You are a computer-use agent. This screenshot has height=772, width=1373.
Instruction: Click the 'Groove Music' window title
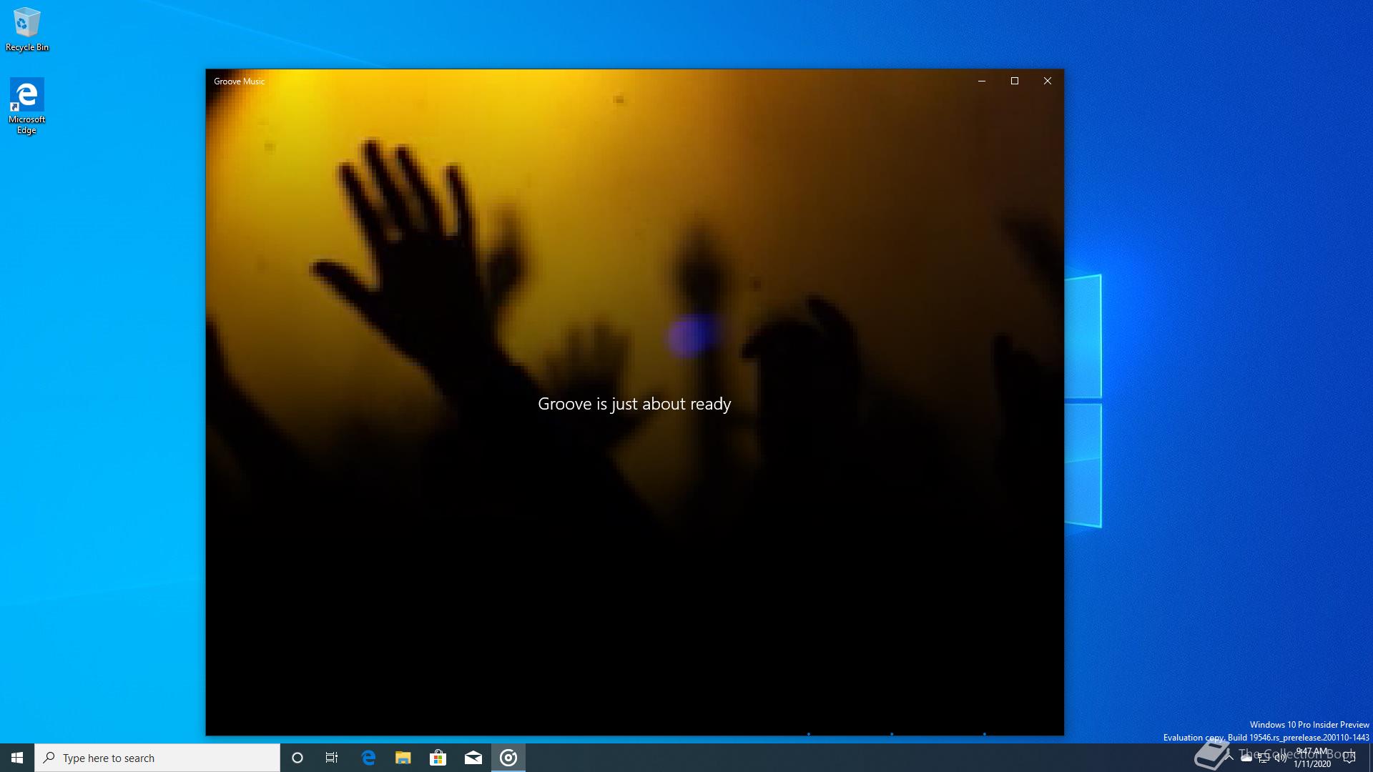[x=239, y=81]
